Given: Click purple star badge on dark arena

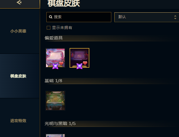Looking at the screenshot, I should 79,66.
